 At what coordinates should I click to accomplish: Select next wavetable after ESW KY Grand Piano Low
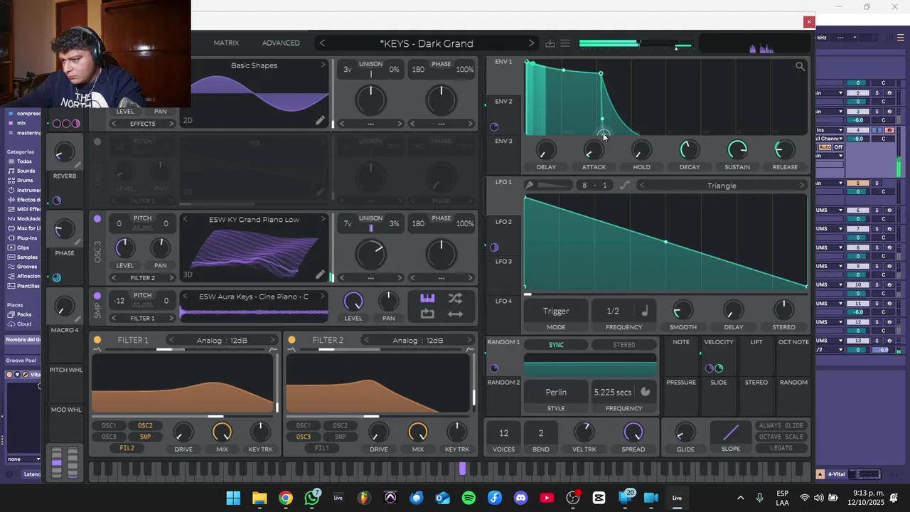click(323, 219)
